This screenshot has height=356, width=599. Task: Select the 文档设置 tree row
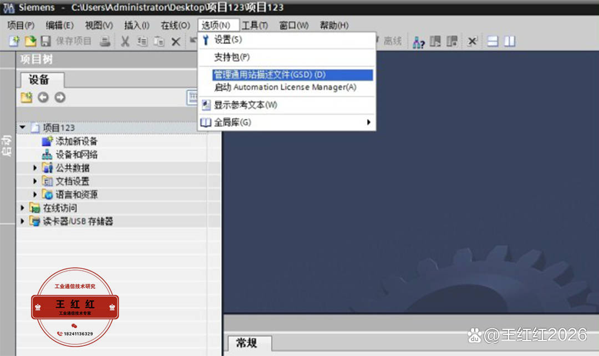coord(119,181)
